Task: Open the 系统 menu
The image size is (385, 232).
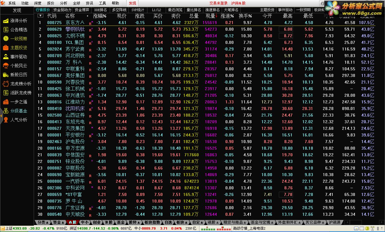Action: [x=12, y=3]
